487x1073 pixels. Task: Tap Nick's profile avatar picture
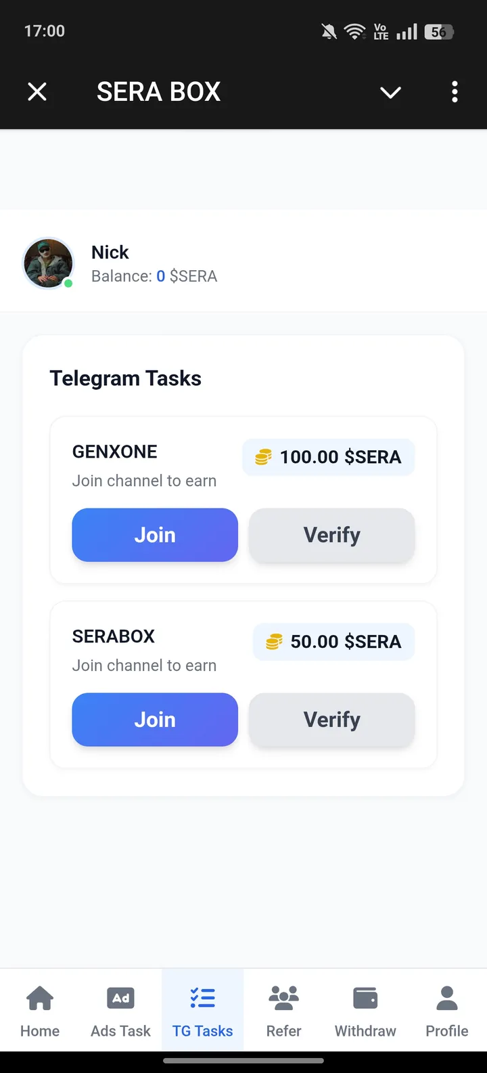(x=47, y=263)
